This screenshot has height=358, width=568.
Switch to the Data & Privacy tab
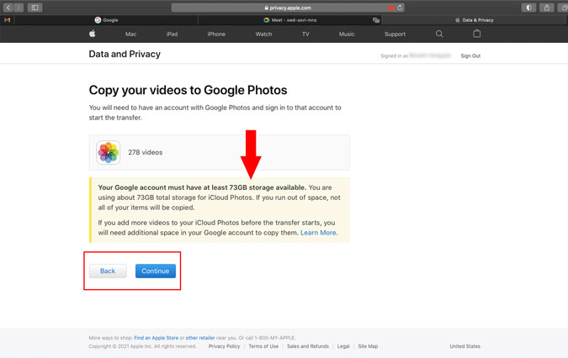(x=475, y=20)
